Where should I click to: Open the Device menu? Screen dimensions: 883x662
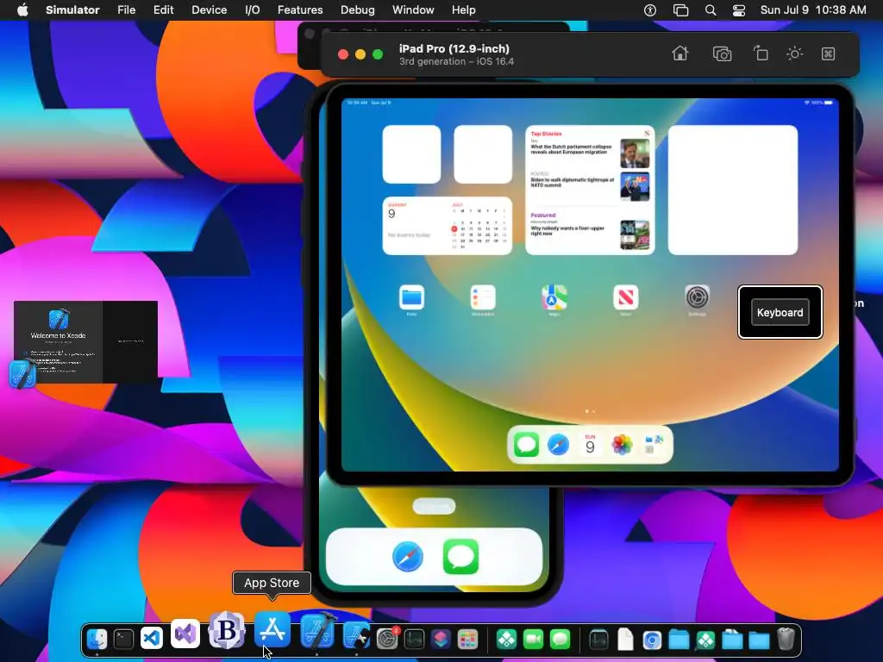[x=209, y=10]
